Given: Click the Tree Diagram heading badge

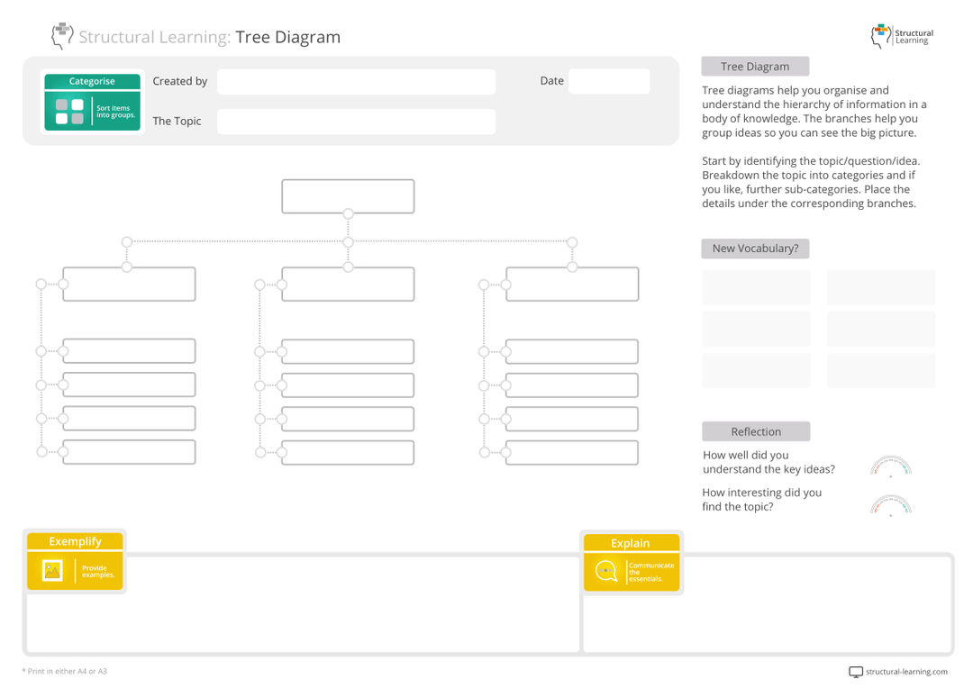Looking at the screenshot, I should coord(755,66).
